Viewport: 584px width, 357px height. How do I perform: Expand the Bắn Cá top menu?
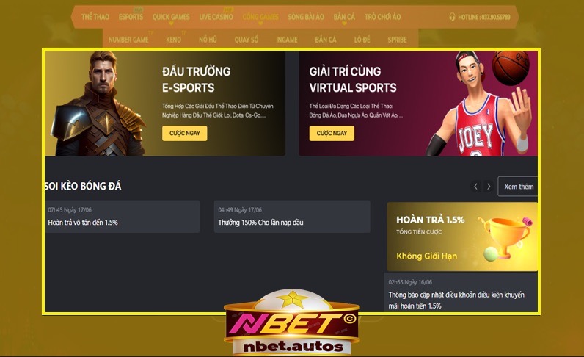344,17
